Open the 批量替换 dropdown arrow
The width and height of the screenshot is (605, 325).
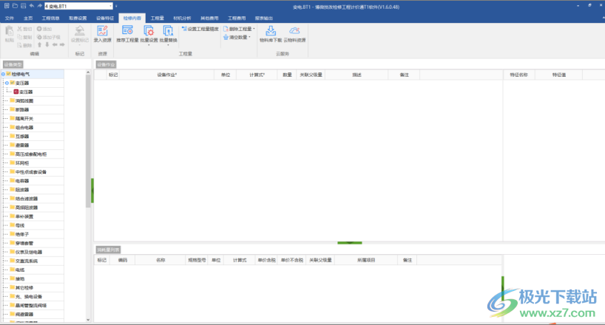(168, 45)
